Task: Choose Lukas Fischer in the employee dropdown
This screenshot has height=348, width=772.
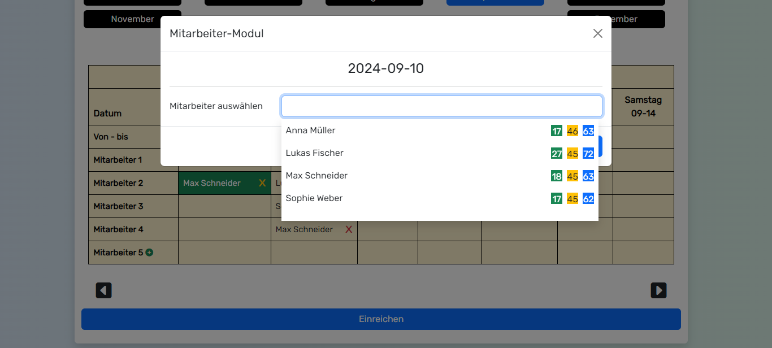Action: click(x=315, y=153)
